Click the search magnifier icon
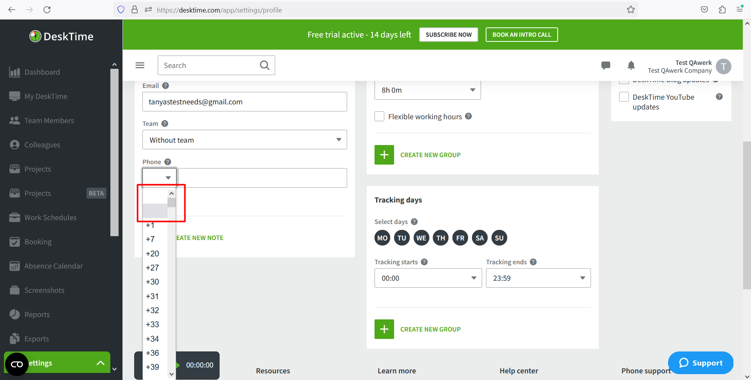The image size is (751, 380). coord(265,65)
